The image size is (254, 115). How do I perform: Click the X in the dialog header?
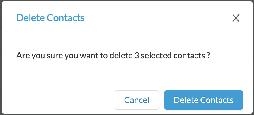(236, 18)
